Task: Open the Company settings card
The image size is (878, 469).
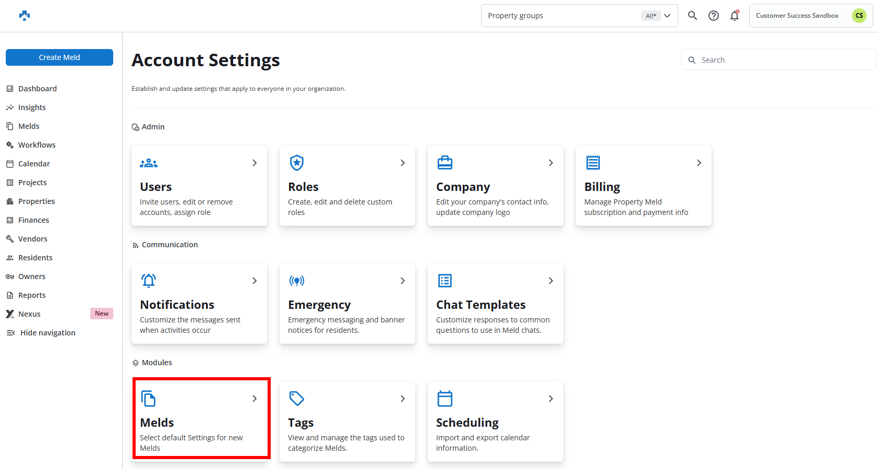Action: (495, 186)
